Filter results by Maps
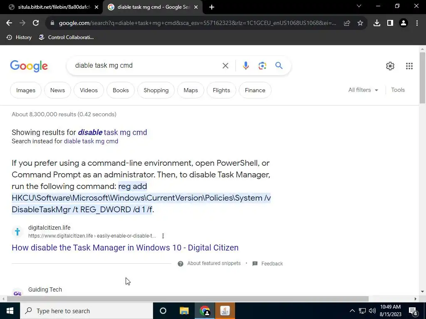This screenshot has height=319, width=426. click(x=191, y=90)
